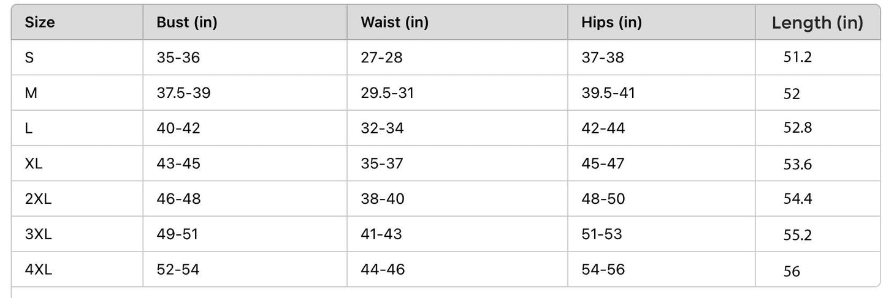Click the Size column header
This screenshot has height=298, width=886.
point(40,23)
